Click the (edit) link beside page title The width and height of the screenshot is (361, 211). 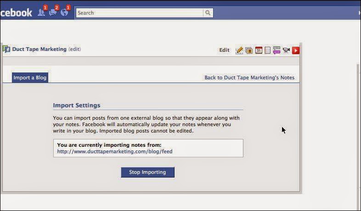(75, 49)
